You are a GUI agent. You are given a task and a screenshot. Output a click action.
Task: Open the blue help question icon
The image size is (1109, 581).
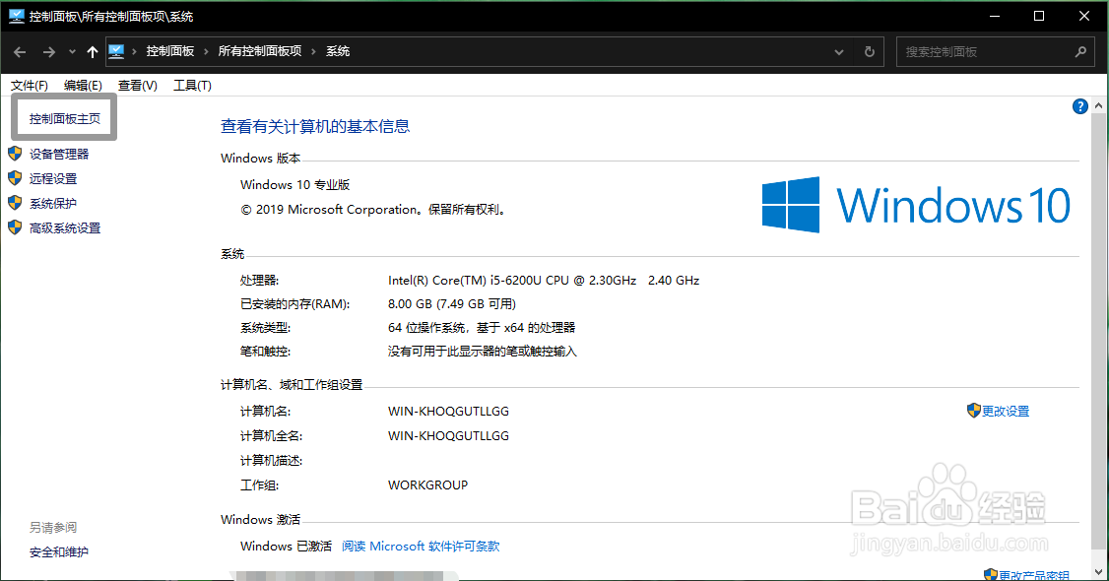point(1080,106)
